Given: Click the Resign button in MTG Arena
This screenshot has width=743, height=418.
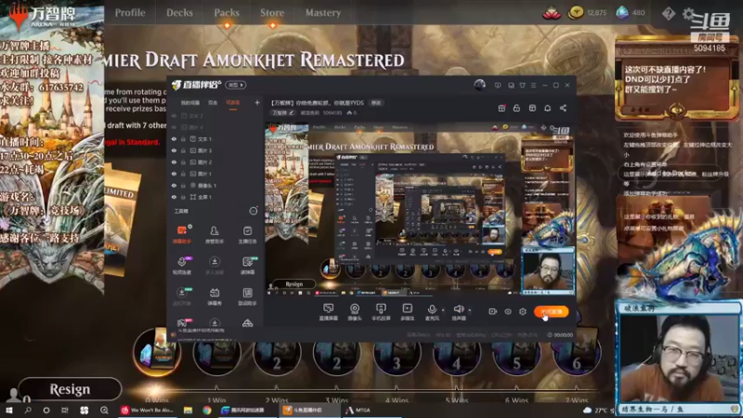Looking at the screenshot, I should point(70,389).
